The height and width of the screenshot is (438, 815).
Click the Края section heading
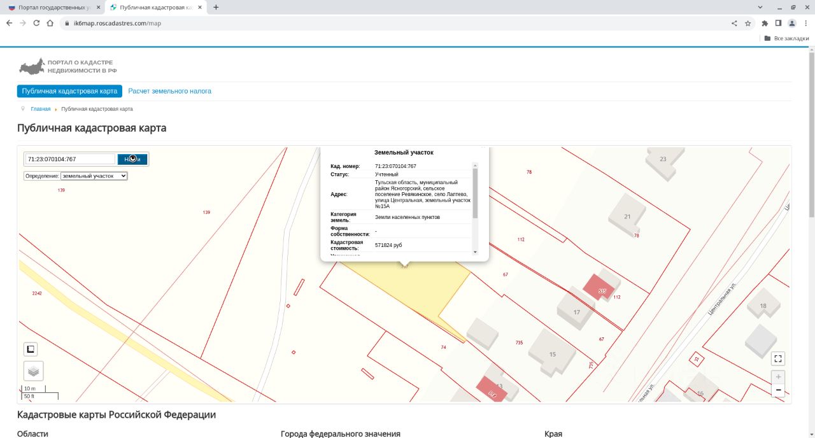pyautogui.click(x=553, y=434)
